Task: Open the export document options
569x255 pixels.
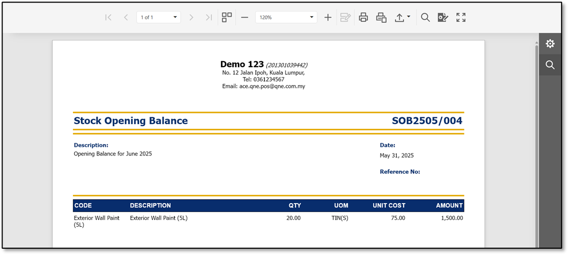Action: [x=402, y=17]
